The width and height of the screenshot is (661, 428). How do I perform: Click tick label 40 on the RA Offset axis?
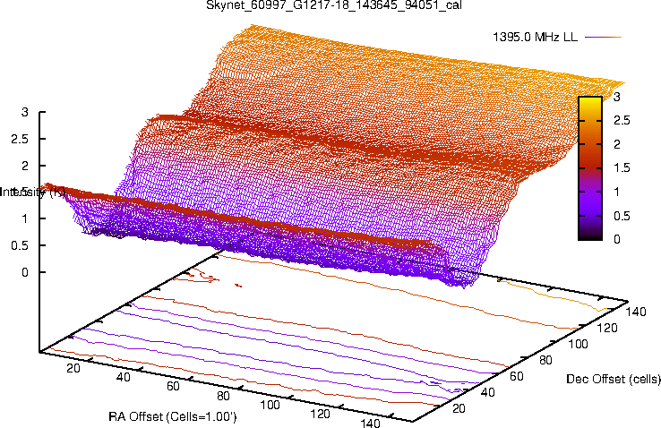click(123, 377)
